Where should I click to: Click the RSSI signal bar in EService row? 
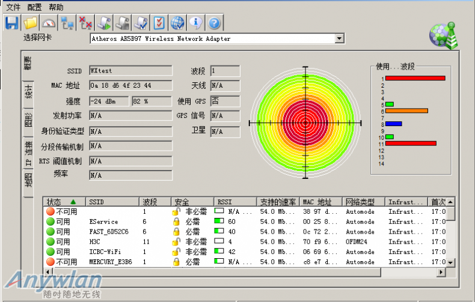click(x=219, y=221)
